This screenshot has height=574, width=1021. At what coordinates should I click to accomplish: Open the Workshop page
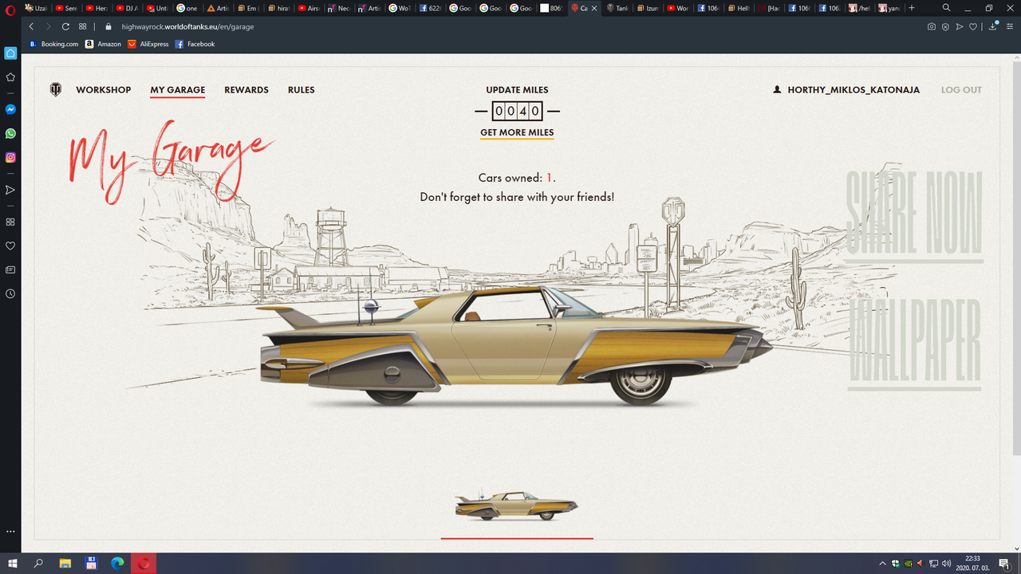point(104,90)
